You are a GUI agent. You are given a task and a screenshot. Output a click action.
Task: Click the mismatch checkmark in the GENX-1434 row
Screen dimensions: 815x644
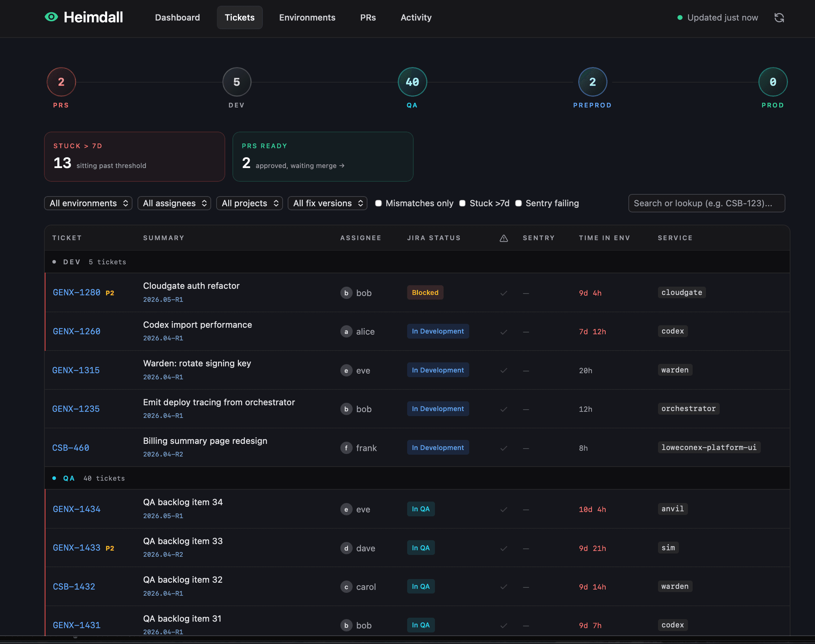point(504,510)
